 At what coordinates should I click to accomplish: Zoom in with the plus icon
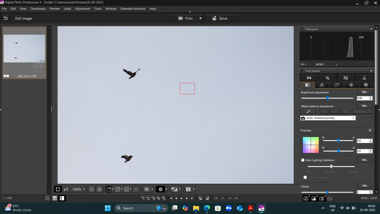pos(99,189)
